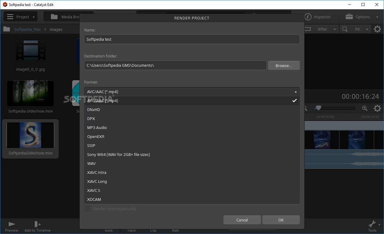Click the Browse... button
384x234 pixels.
284,66
